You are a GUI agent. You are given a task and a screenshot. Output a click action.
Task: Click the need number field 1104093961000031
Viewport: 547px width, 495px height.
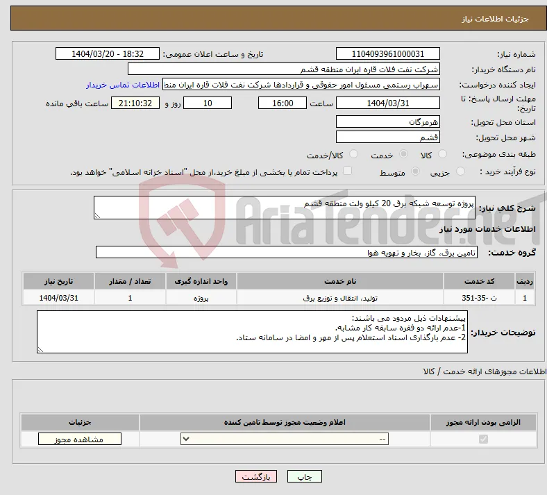click(387, 53)
